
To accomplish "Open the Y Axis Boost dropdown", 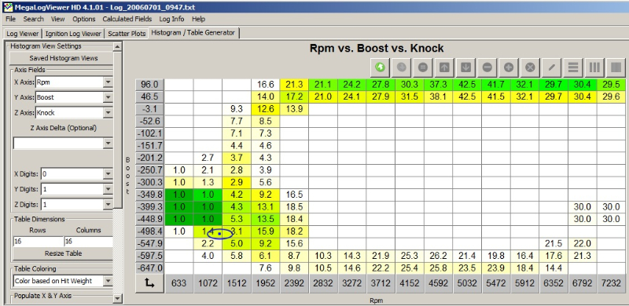I will (108, 97).
